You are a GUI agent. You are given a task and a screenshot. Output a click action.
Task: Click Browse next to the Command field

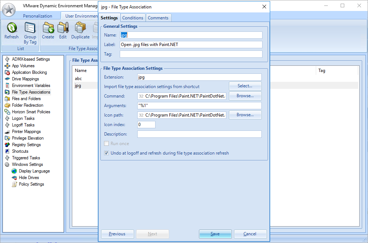coord(245,96)
